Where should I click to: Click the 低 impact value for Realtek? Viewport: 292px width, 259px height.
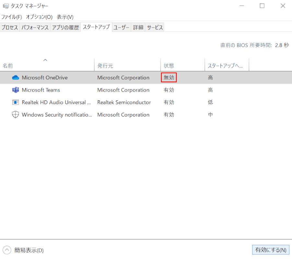pos(210,102)
